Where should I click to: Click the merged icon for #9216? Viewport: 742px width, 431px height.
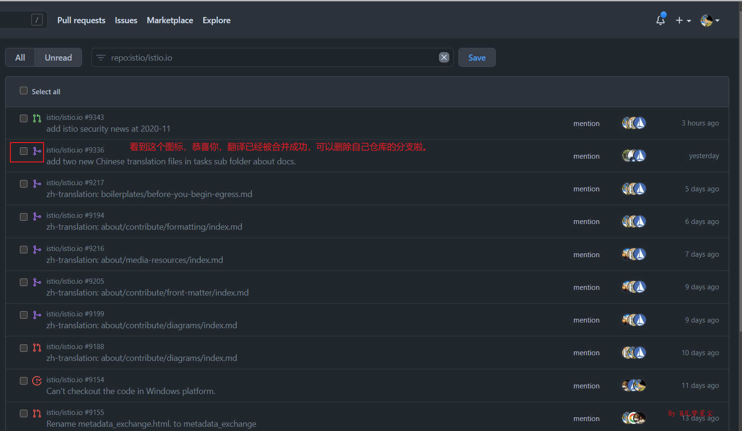(x=37, y=250)
